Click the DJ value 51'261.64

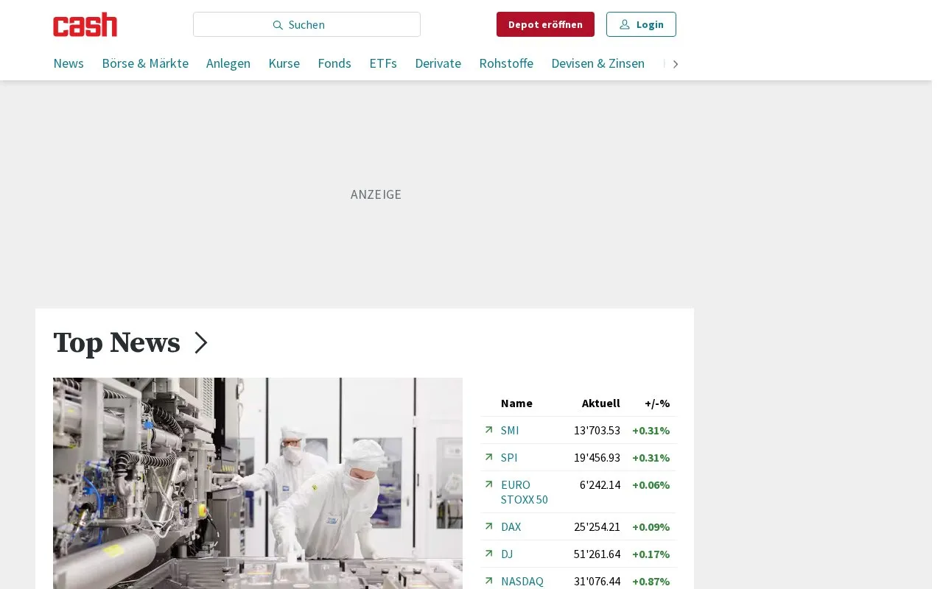(597, 554)
